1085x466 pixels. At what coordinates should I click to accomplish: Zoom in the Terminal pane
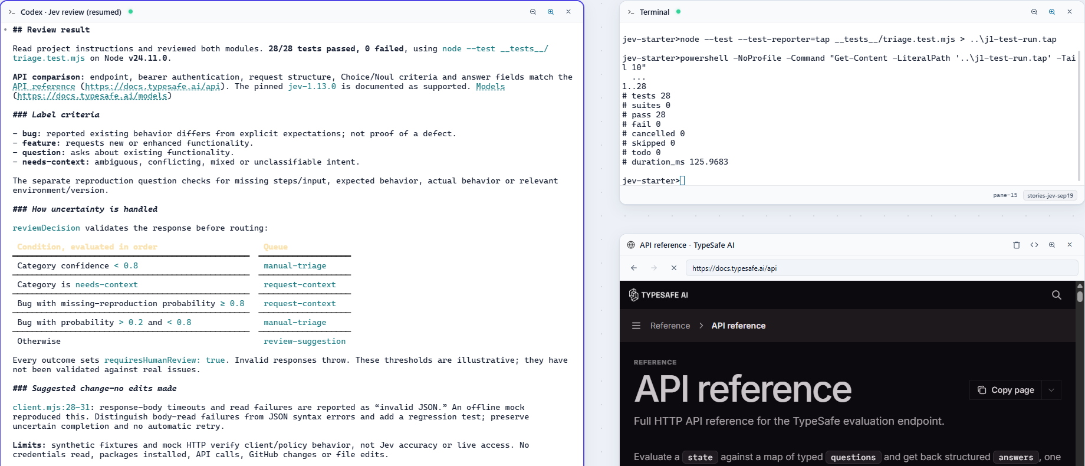(1052, 12)
